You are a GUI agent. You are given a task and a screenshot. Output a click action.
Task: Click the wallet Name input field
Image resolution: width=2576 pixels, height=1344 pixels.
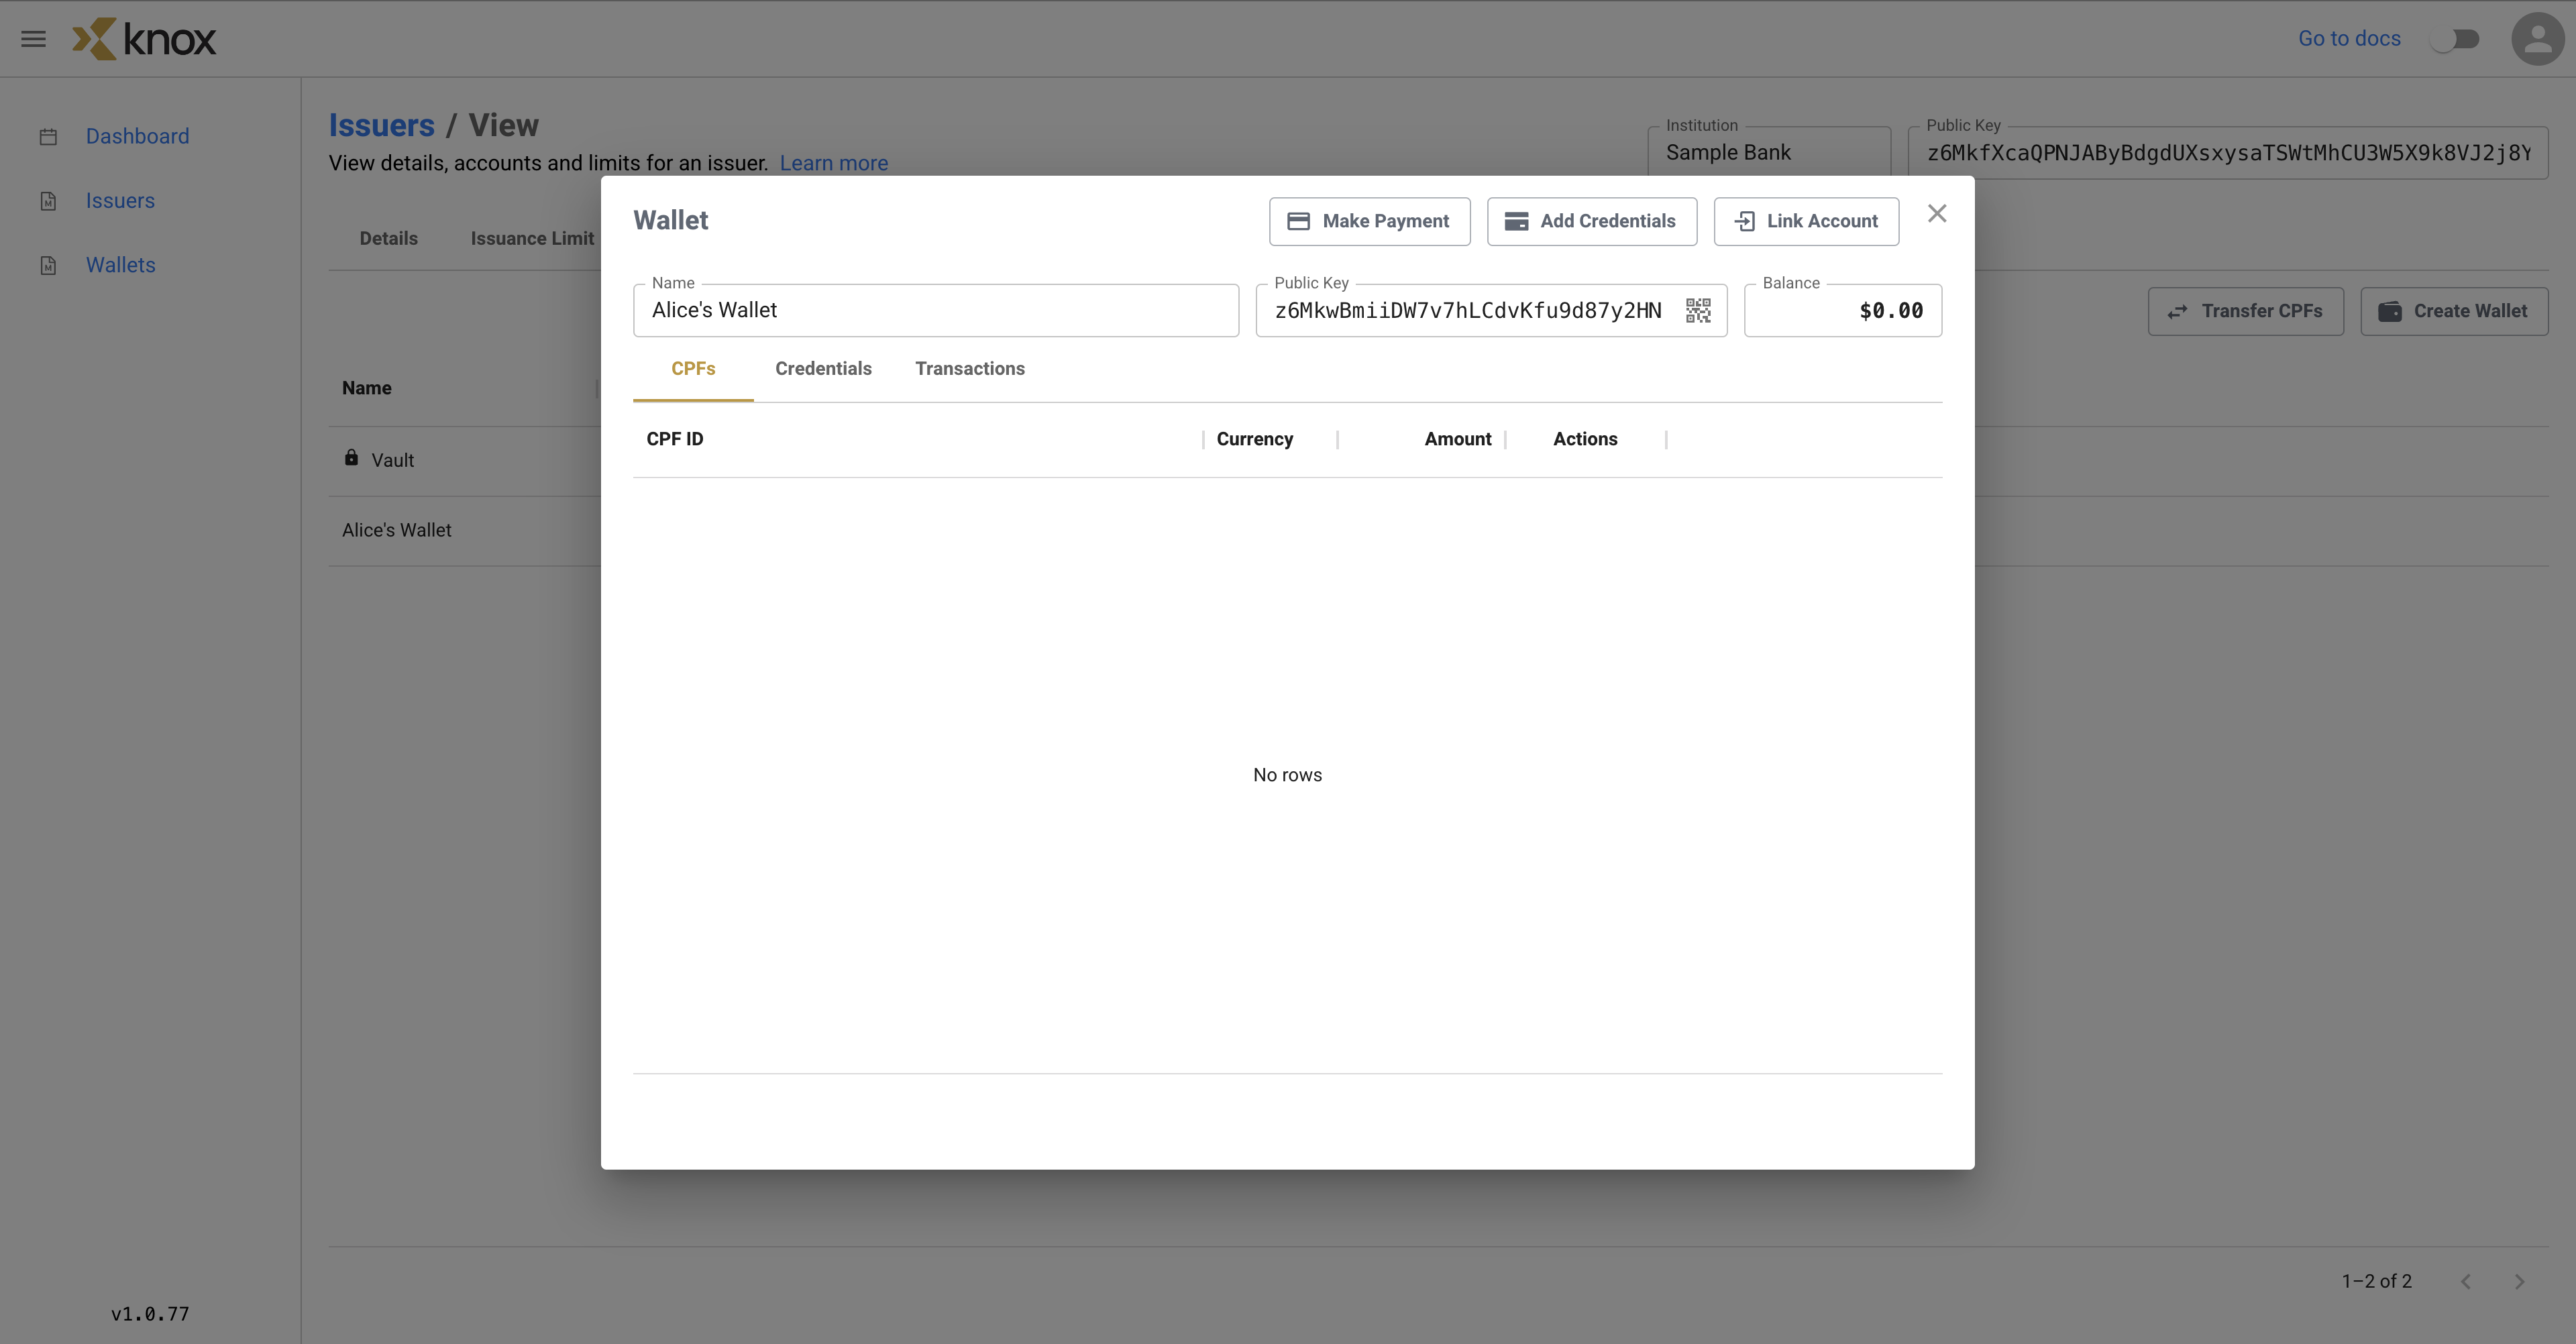(x=936, y=310)
